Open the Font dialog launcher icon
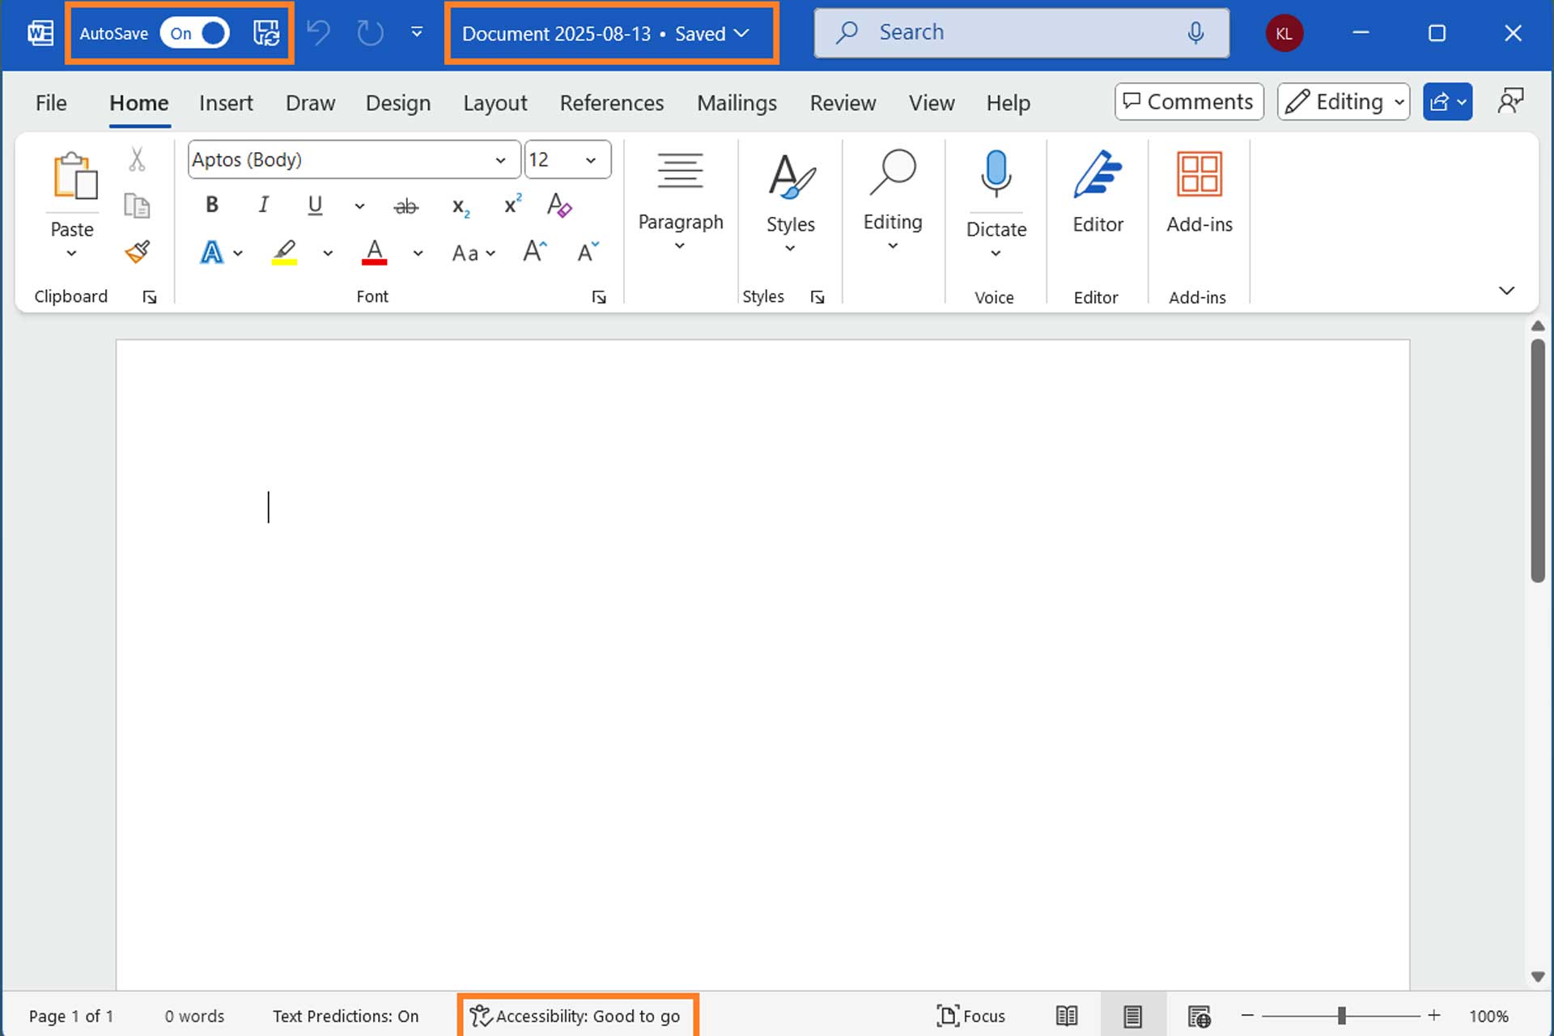 click(x=599, y=296)
